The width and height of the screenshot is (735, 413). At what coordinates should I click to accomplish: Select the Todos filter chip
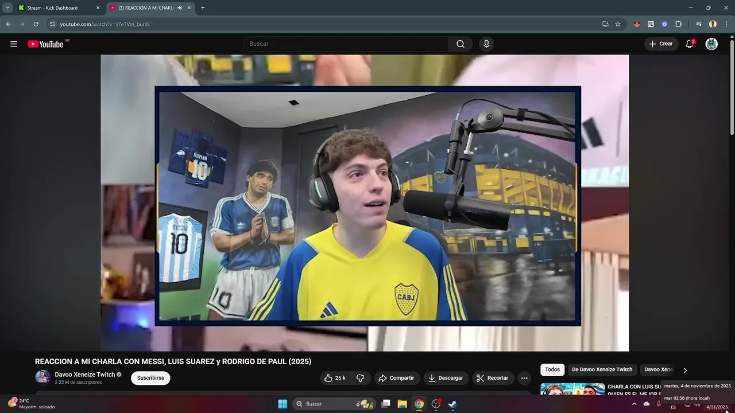pos(552,370)
